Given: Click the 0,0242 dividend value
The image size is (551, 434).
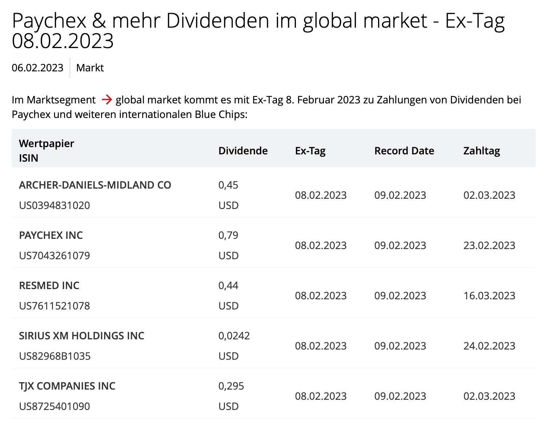Looking at the screenshot, I should click(234, 336).
